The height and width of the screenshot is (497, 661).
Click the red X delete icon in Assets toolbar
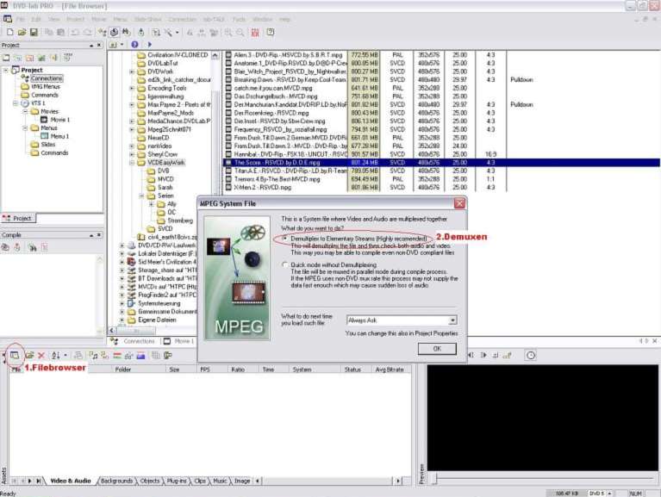[41, 355]
